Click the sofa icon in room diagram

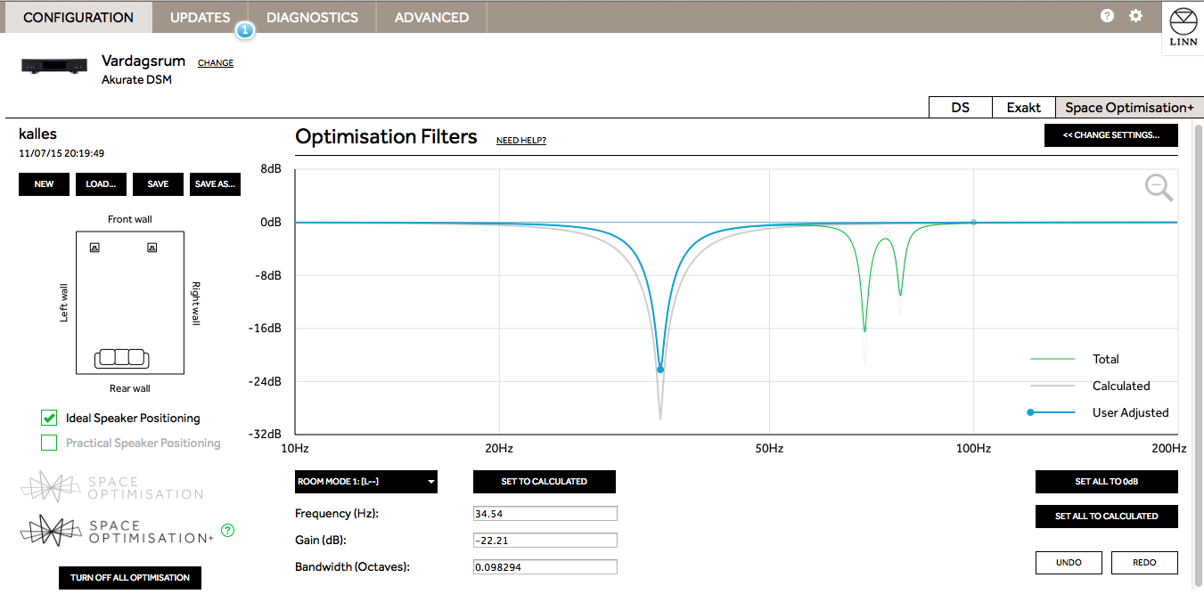coord(120,357)
